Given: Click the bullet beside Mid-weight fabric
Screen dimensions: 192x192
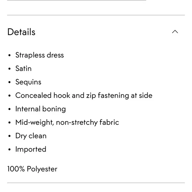Looking at the screenshot, I should tap(9, 122).
